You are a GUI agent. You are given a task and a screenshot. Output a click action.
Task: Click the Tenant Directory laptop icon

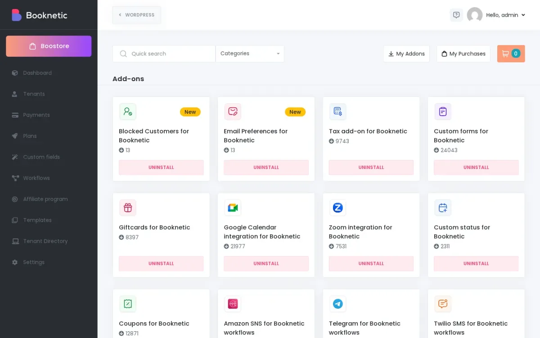click(15, 241)
